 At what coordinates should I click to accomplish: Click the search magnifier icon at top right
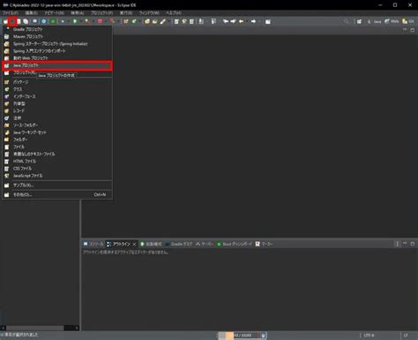(x=346, y=21)
